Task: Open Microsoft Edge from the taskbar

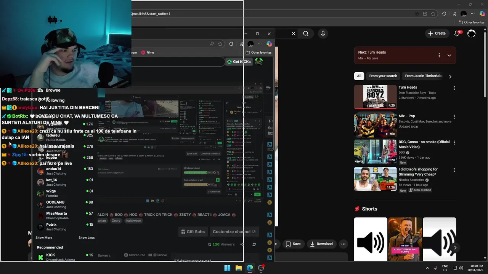Action: (x=250, y=268)
